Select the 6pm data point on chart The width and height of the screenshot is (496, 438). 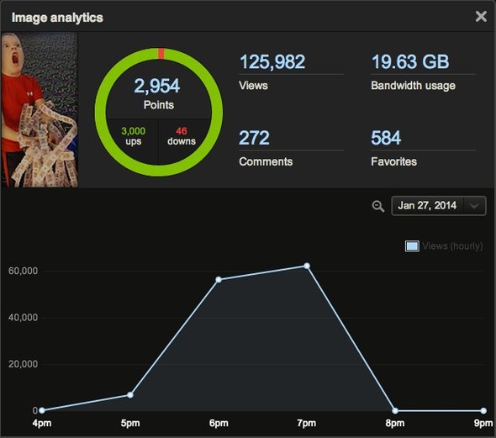tap(219, 280)
